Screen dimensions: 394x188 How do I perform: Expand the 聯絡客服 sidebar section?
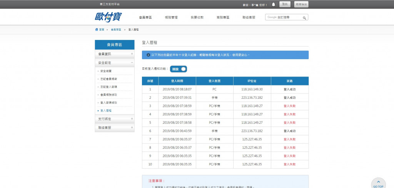click(x=115, y=128)
